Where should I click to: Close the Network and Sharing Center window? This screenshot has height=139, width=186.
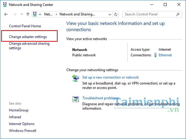(x=179, y=4)
